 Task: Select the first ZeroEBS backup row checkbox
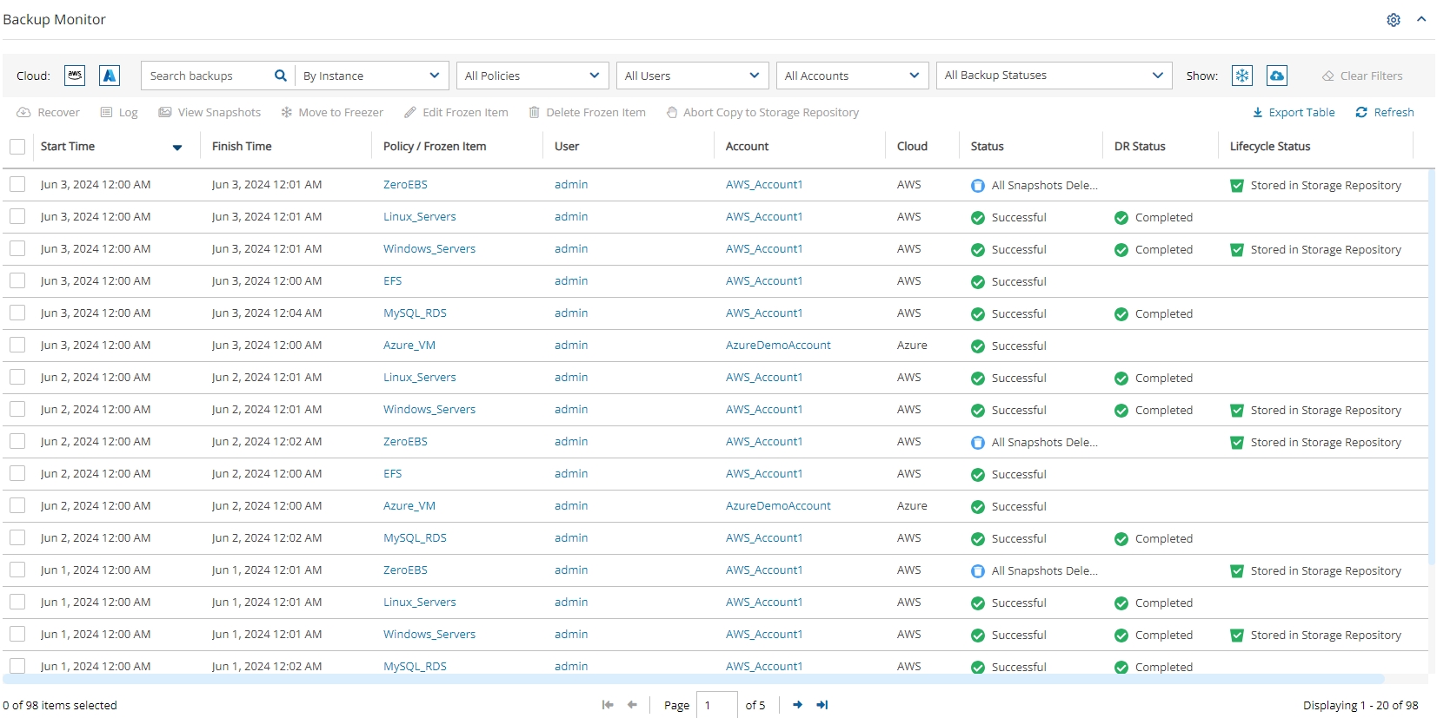17,185
